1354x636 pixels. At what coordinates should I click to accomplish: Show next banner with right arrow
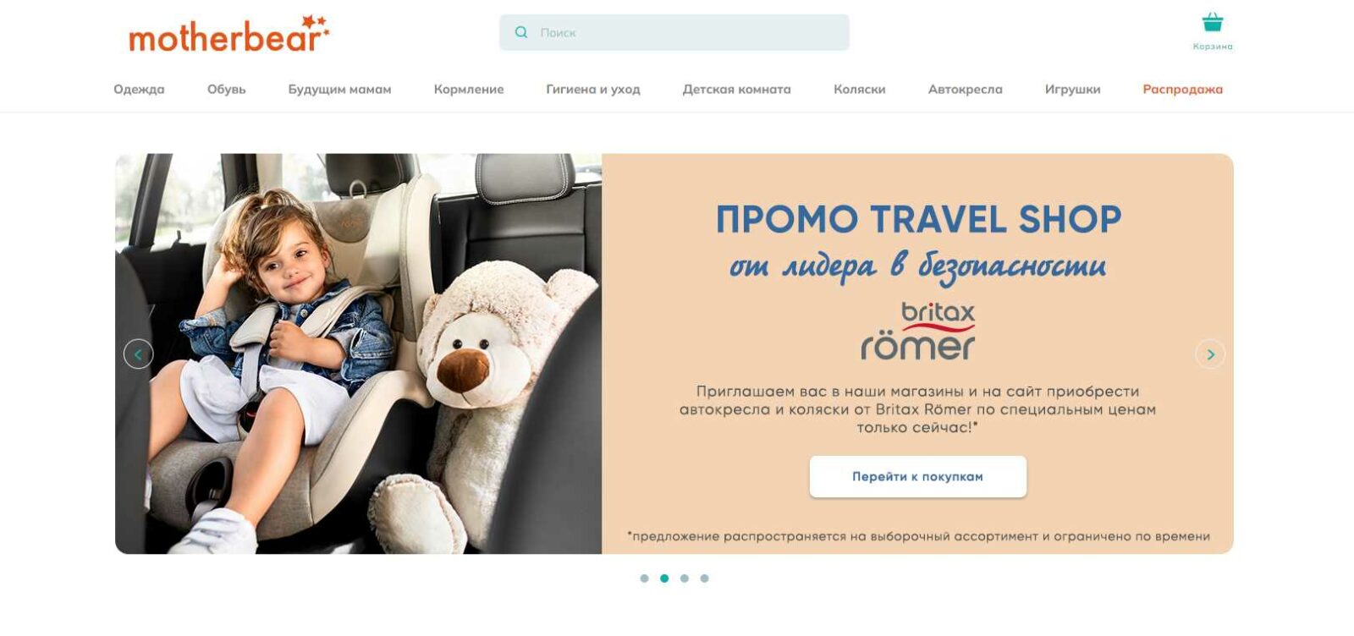[x=1210, y=354]
